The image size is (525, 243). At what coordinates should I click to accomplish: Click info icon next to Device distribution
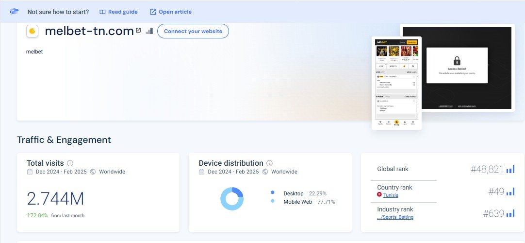(269, 163)
